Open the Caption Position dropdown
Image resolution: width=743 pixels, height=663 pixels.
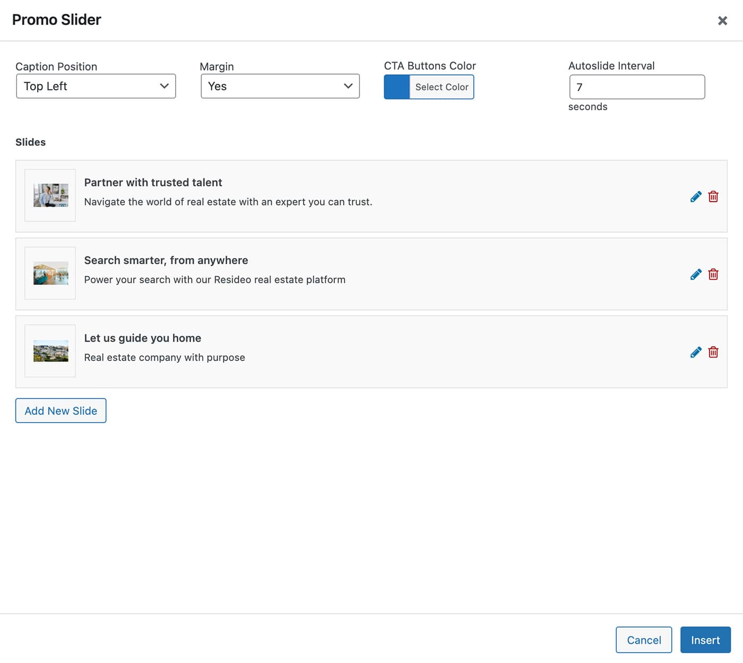tap(96, 86)
